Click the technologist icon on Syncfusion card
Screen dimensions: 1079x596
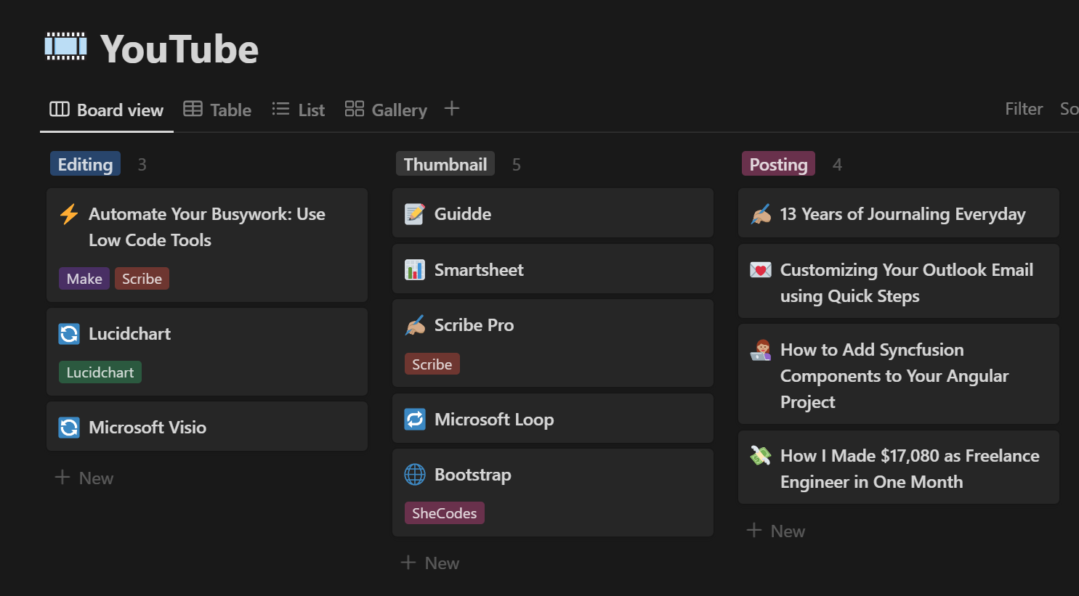[761, 350]
